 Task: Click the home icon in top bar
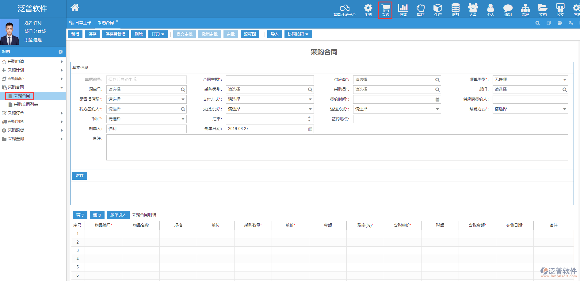click(x=75, y=8)
